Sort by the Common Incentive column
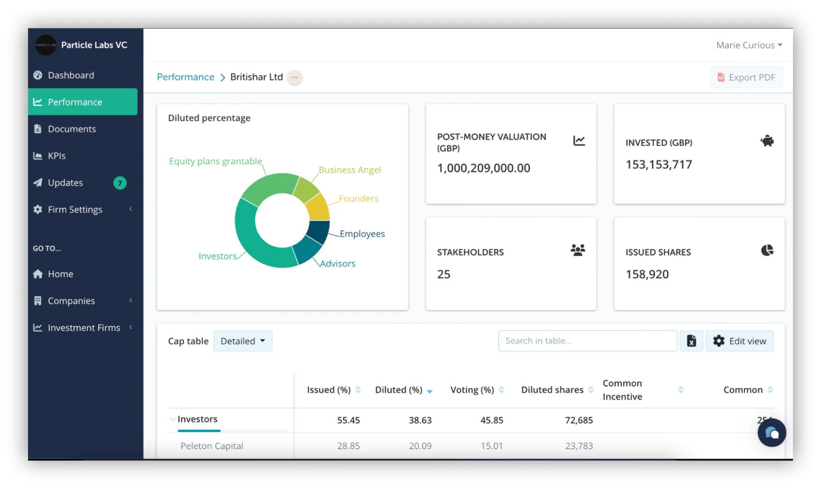Screen dimensions: 821x489 [x=680, y=390]
